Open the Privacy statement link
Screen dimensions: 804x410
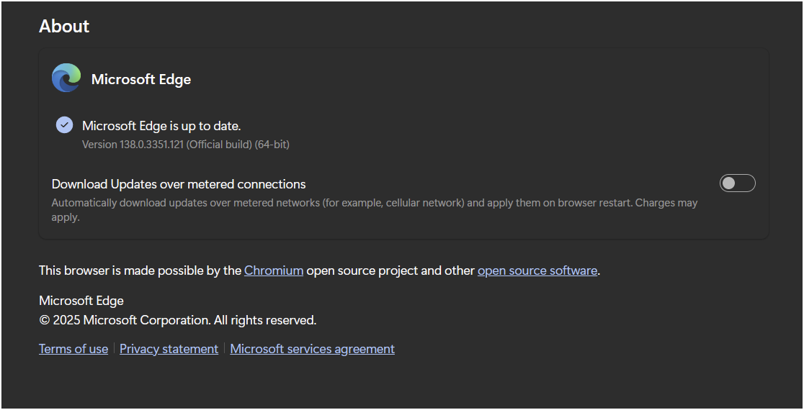(169, 349)
